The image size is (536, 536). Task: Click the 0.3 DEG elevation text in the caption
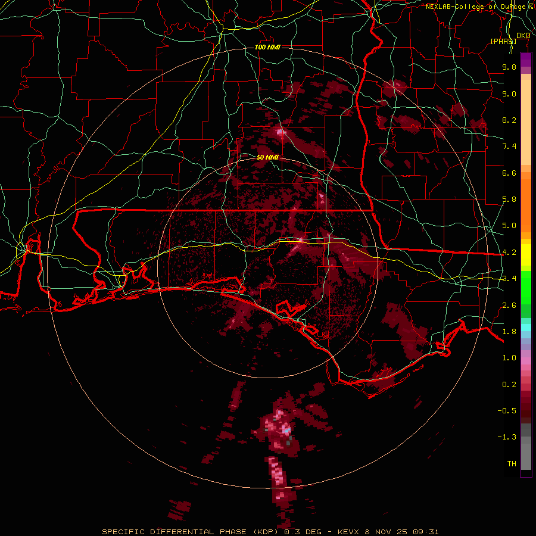(304, 532)
